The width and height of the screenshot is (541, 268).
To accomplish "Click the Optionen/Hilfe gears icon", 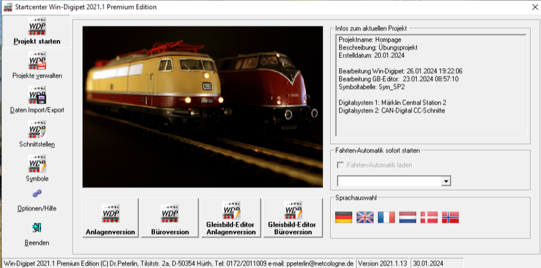I will click(x=37, y=194).
